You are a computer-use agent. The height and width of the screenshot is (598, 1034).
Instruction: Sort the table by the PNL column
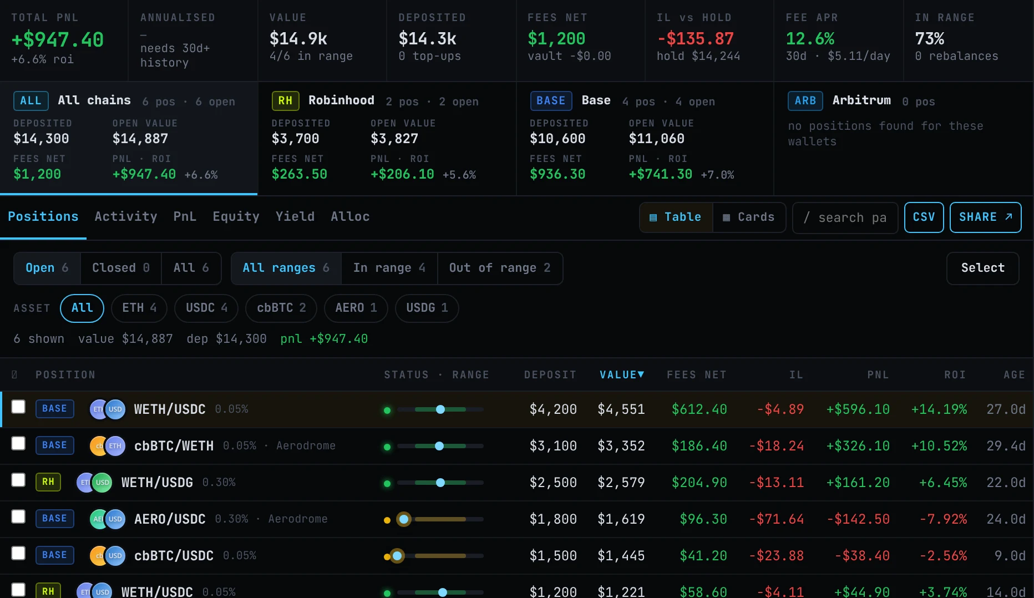click(x=878, y=375)
